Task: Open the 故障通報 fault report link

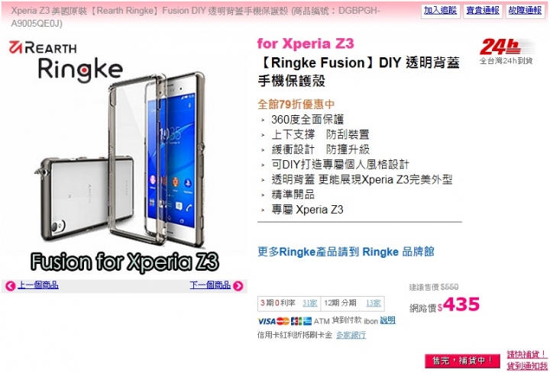Action: coord(525,11)
